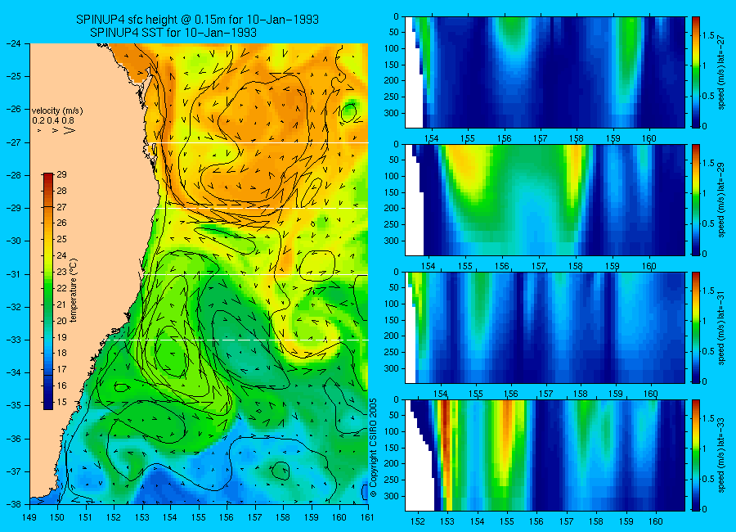Click the speed color bar for lat=-31
This screenshot has width=736, height=532.
point(695,327)
